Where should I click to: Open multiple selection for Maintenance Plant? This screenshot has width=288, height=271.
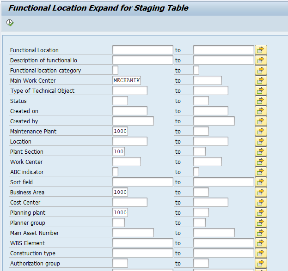pos(261,131)
